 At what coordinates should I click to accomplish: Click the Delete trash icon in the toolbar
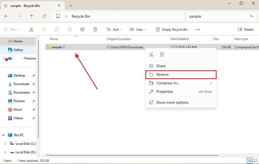(x=95, y=30)
